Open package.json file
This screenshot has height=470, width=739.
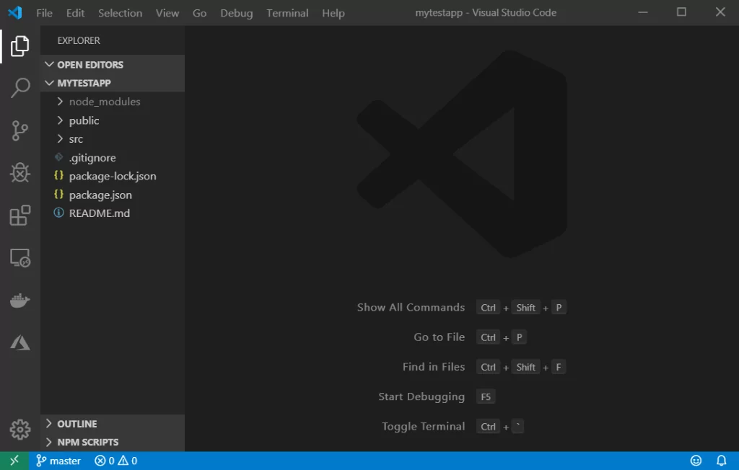pyautogui.click(x=113, y=195)
